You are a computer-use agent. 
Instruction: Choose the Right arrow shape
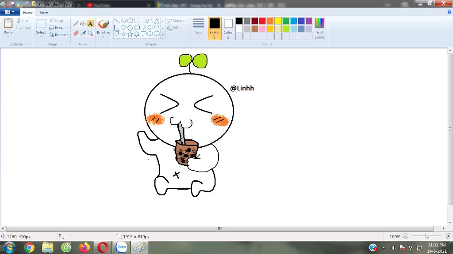point(143,28)
